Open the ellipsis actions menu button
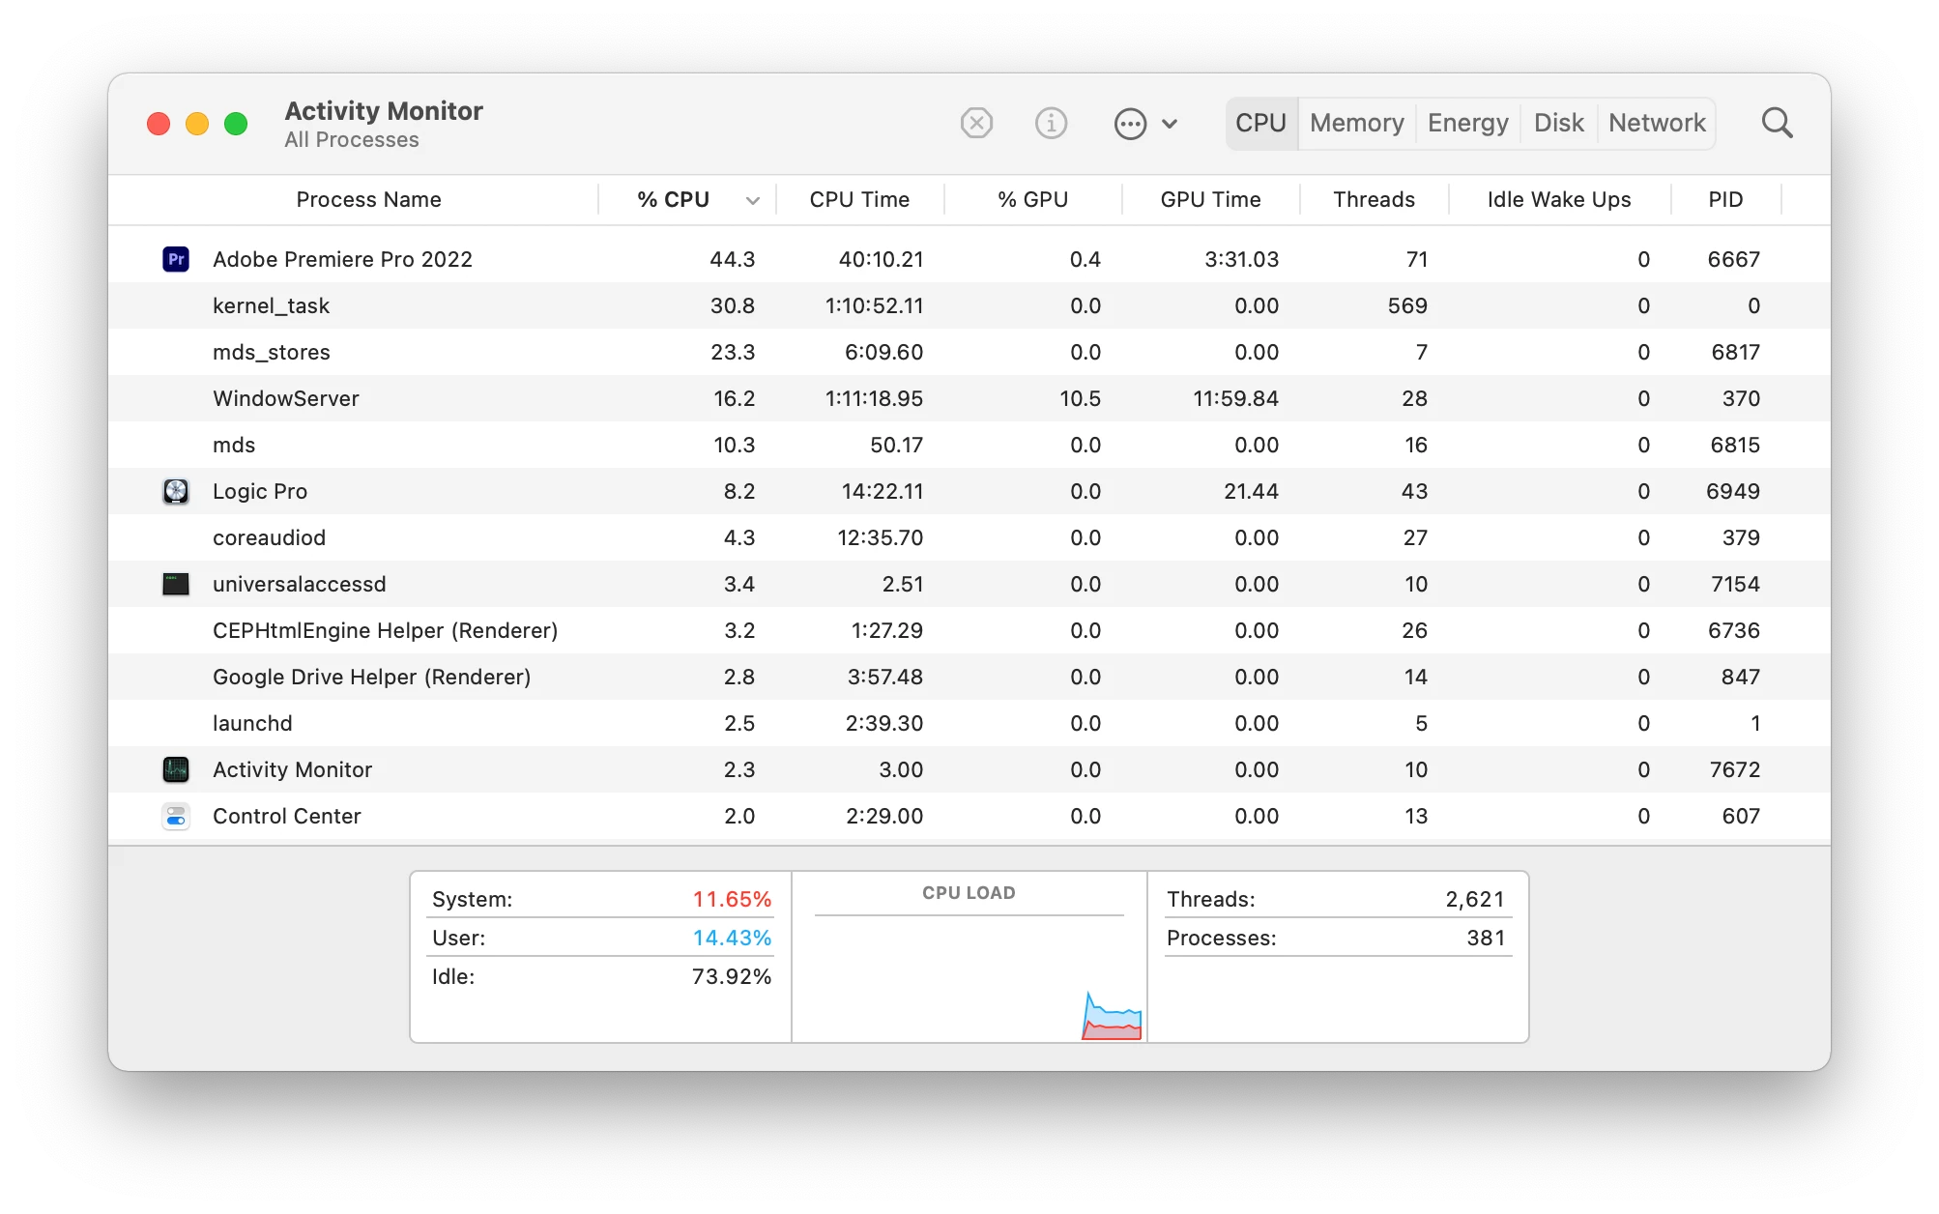 point(1144,124)
